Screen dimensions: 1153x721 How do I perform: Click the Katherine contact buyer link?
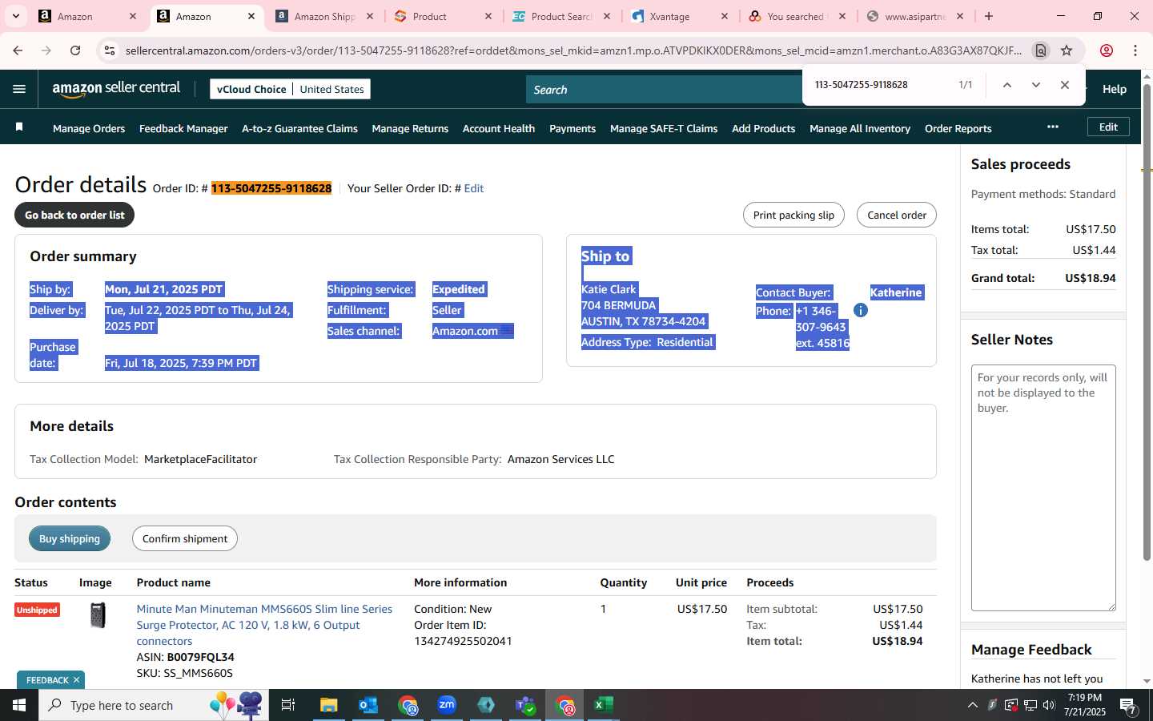(896, 292)
